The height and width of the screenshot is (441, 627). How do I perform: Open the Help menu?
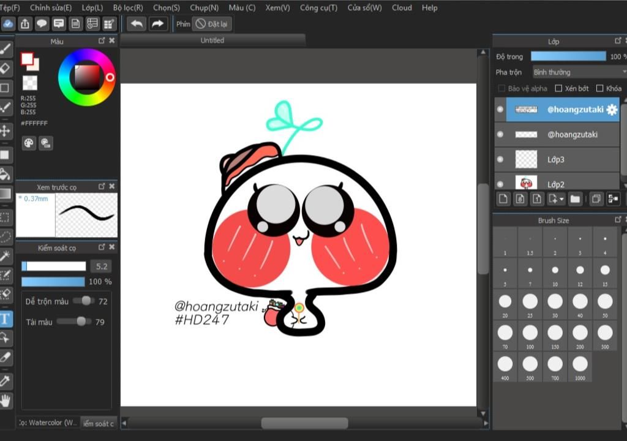[x=429, y=7]
